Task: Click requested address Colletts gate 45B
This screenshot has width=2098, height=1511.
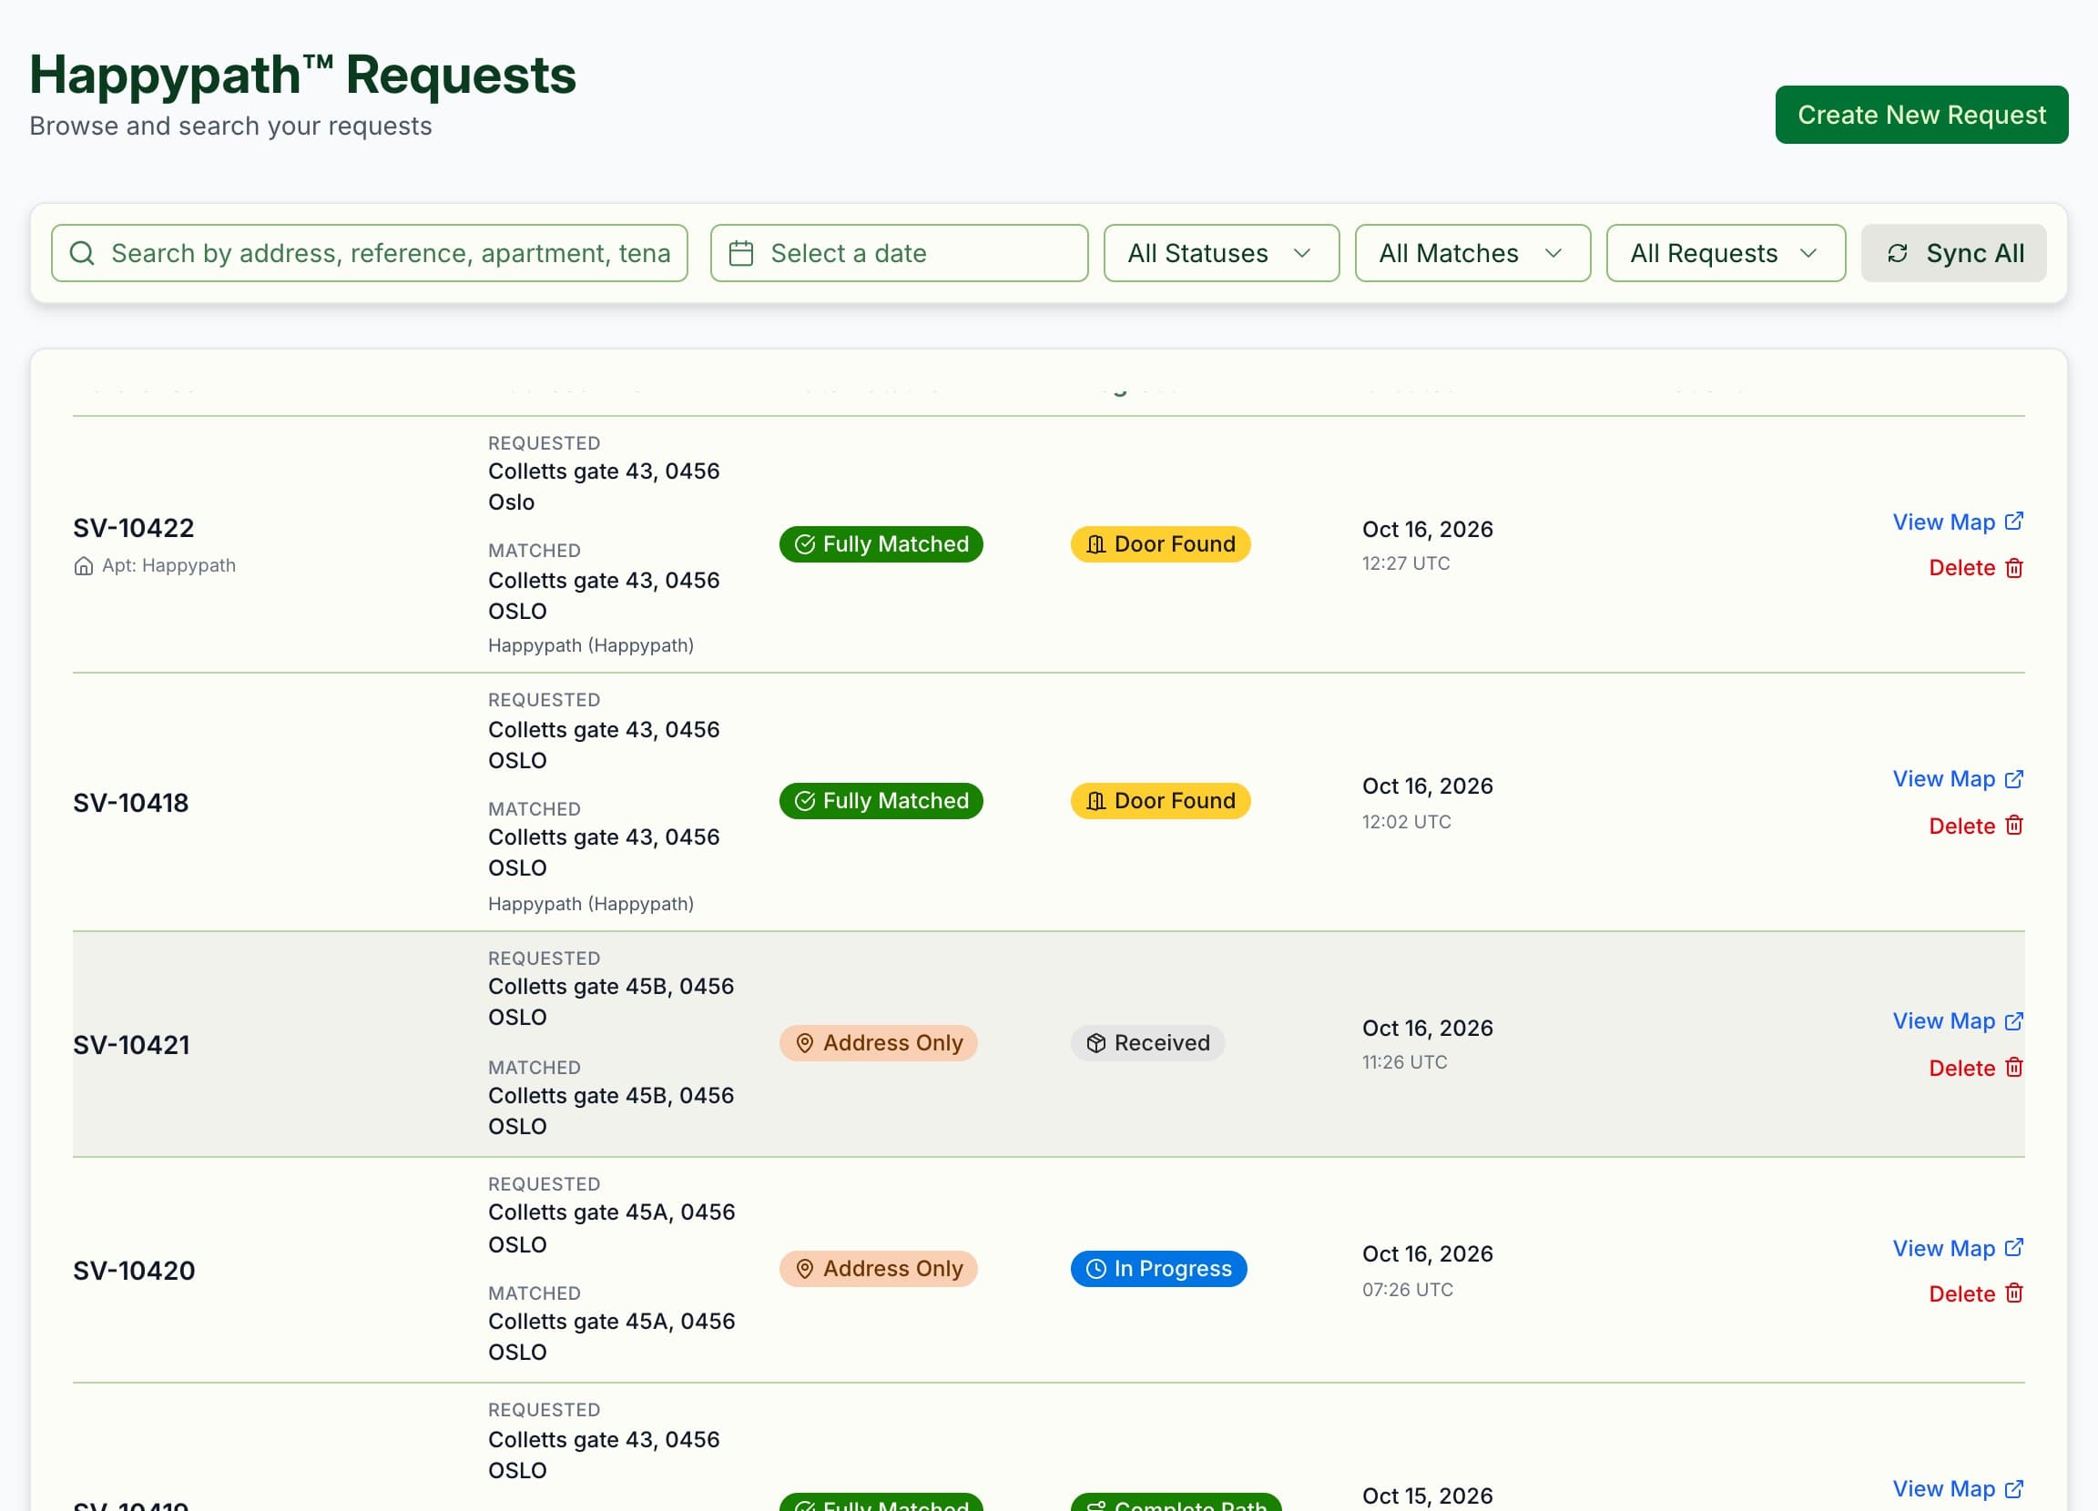Action: [x=610, y=1001]
